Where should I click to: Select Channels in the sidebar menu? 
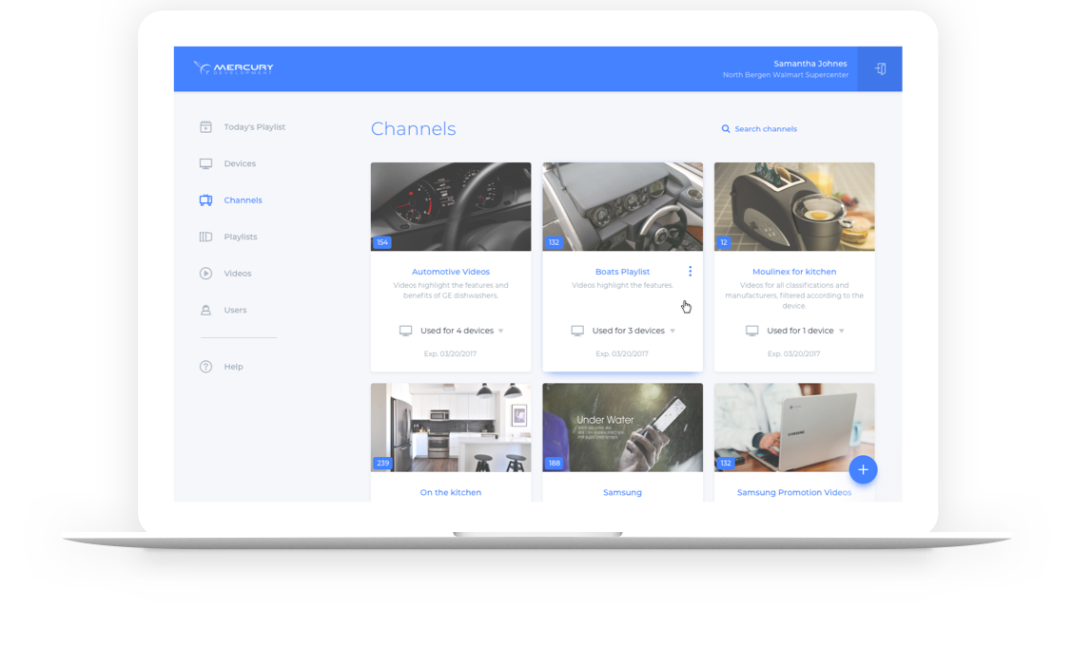pyautogui.click(x=243, y=200)
